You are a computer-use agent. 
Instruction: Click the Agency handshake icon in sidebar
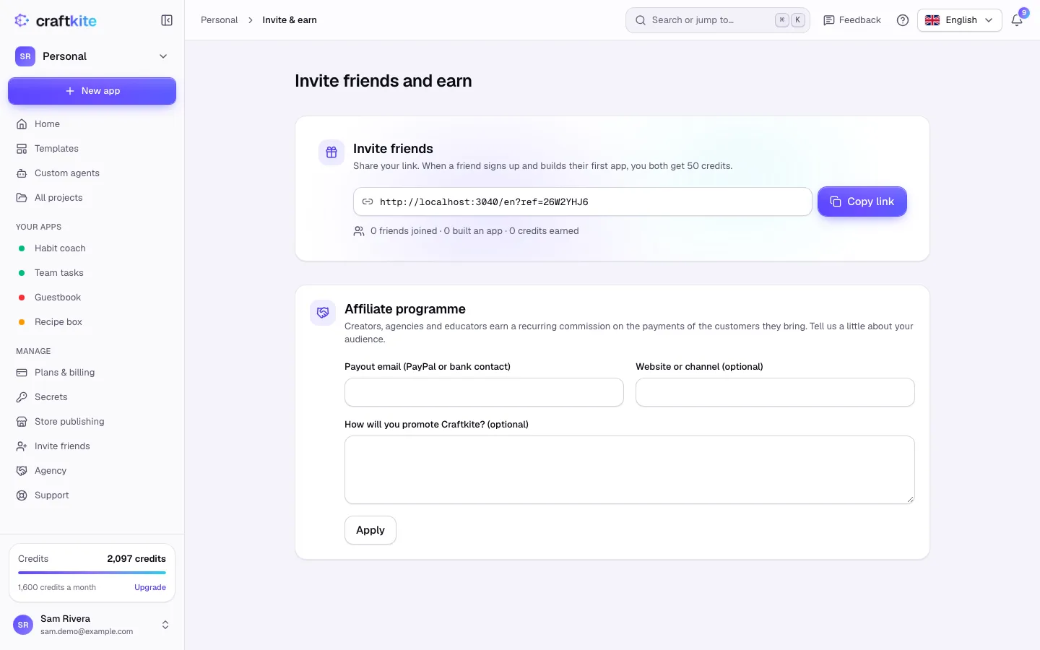point(22,471)
